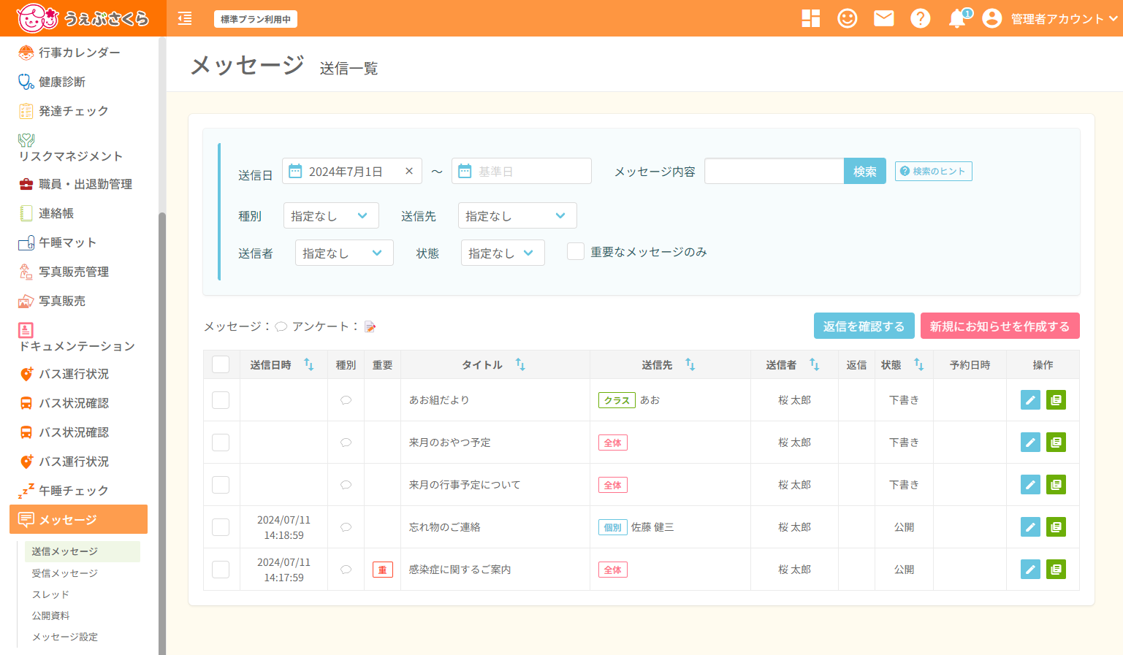Collapse the sidebar menu toggle icon

pos(185,18)
